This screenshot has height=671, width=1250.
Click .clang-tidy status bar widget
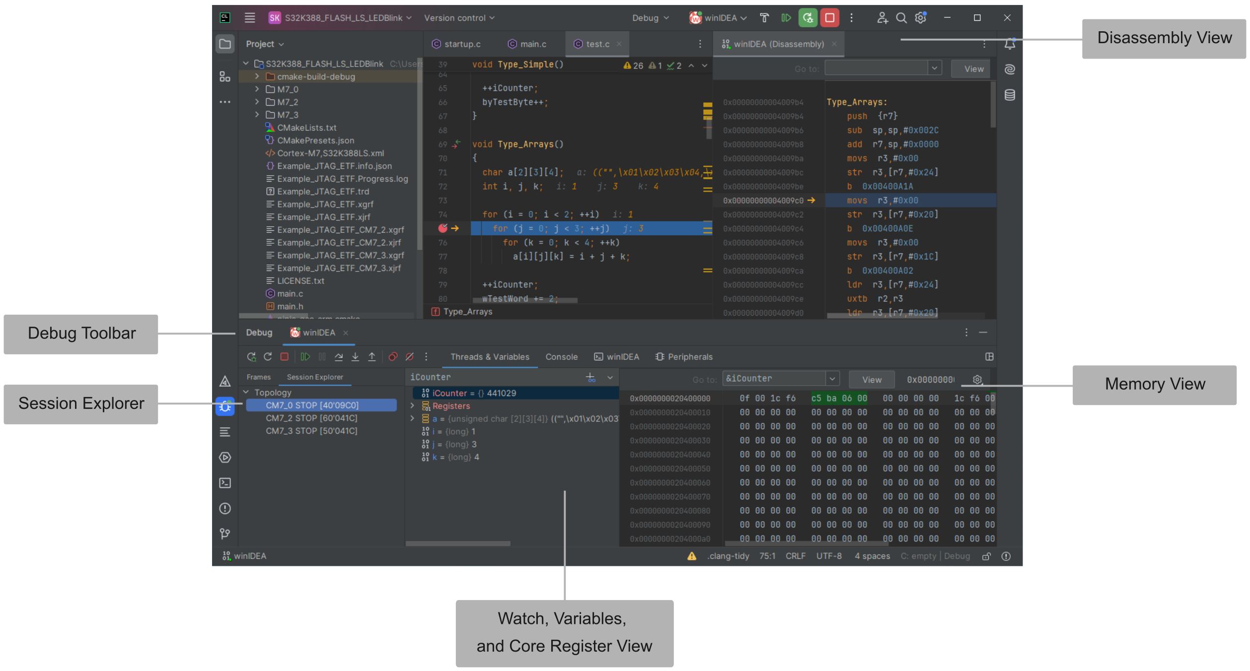pyautogui.click(x=728, y=556)
